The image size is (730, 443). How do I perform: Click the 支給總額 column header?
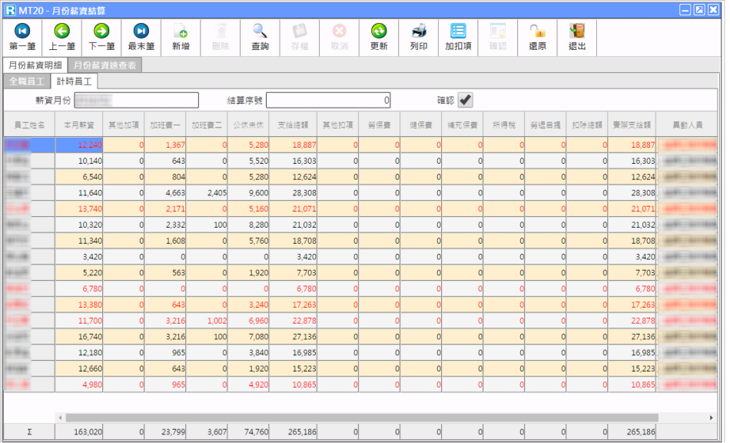[x=293, y=125]
